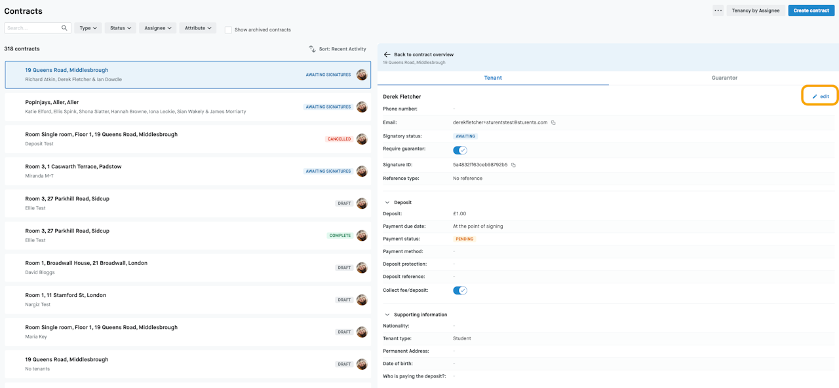The height and width of the screenshot is (388, 839).
Task: Click the CANCELLED status badge
Action: point(339,139)
